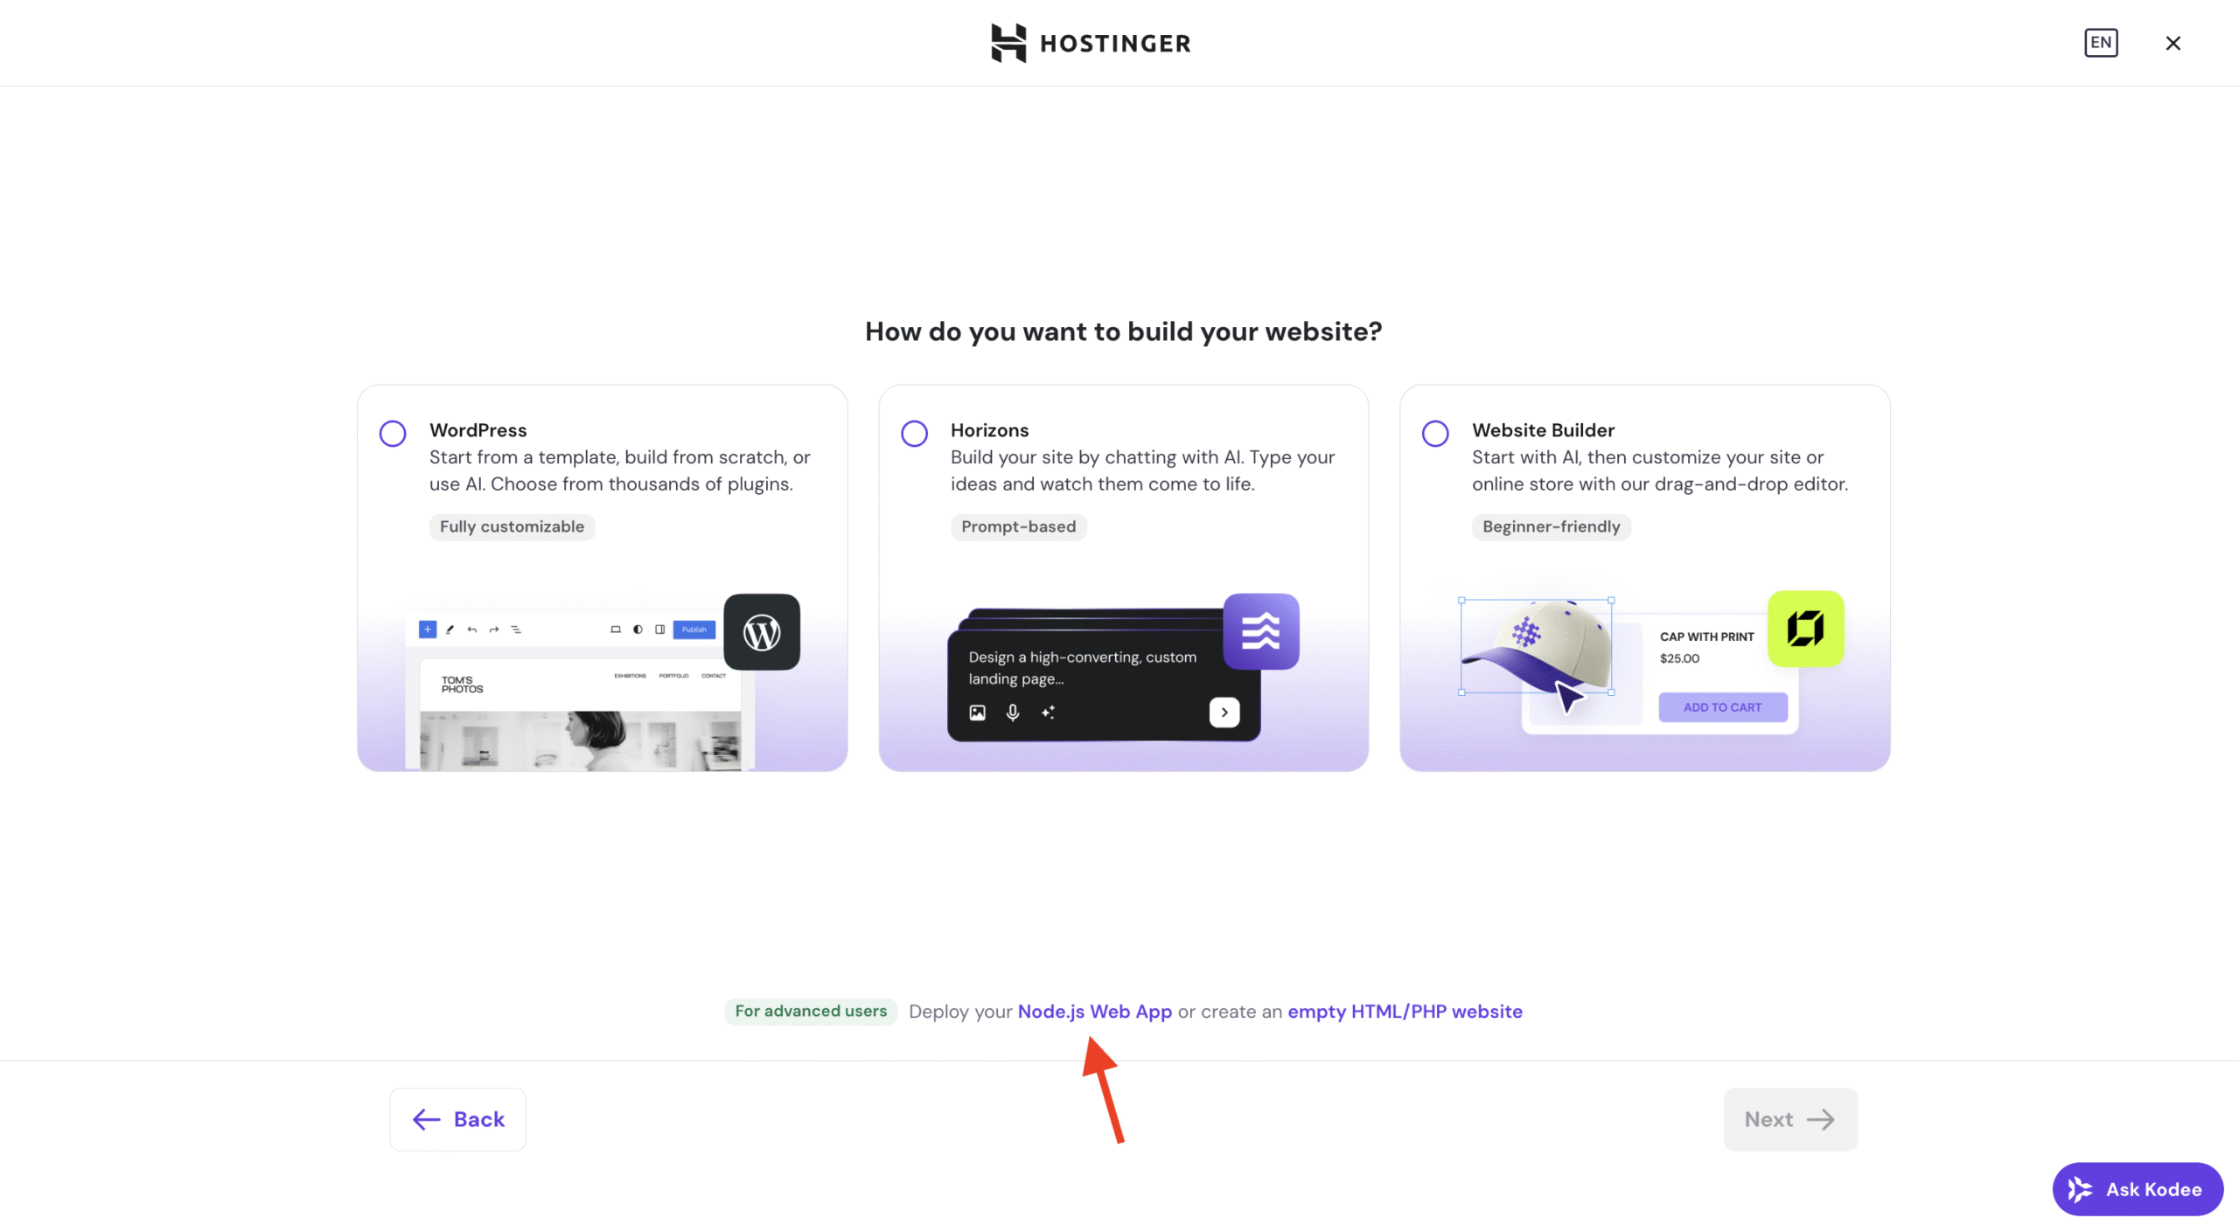2239x1225 pixels.
Task: Go back with the Back button
Action: tap(457, 1118)
